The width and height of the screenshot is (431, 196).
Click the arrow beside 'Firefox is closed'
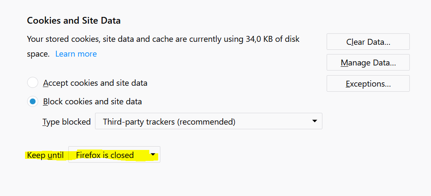[x=153, y=155]
